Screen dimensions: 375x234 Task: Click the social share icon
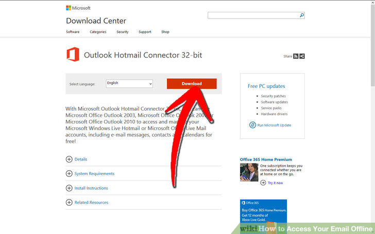[x=302, y=57]
